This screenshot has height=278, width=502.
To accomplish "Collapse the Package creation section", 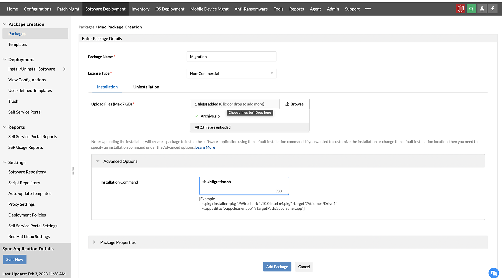I will (x=5, y=24).
